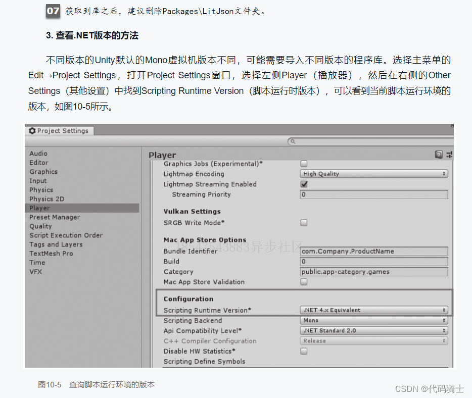Open the Player help icon

(439, 155)
